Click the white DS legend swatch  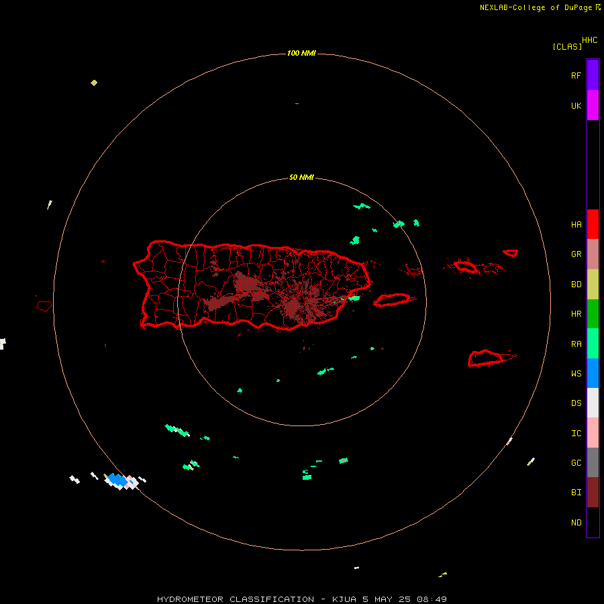pos(593,403)
